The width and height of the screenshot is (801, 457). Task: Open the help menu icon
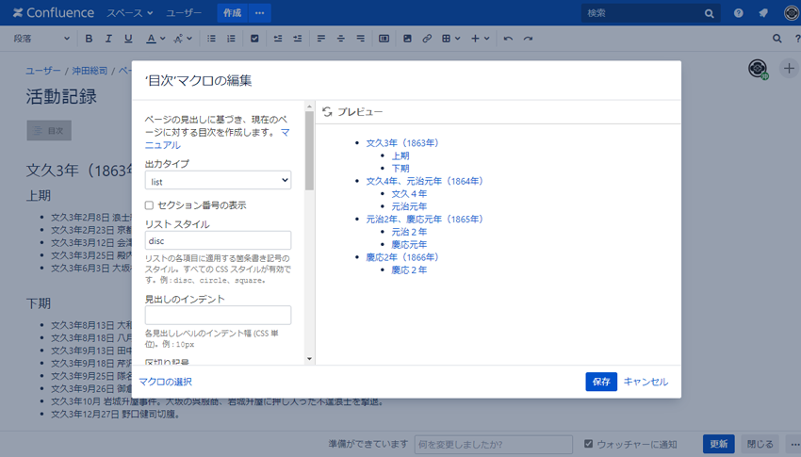pos(739,13)
